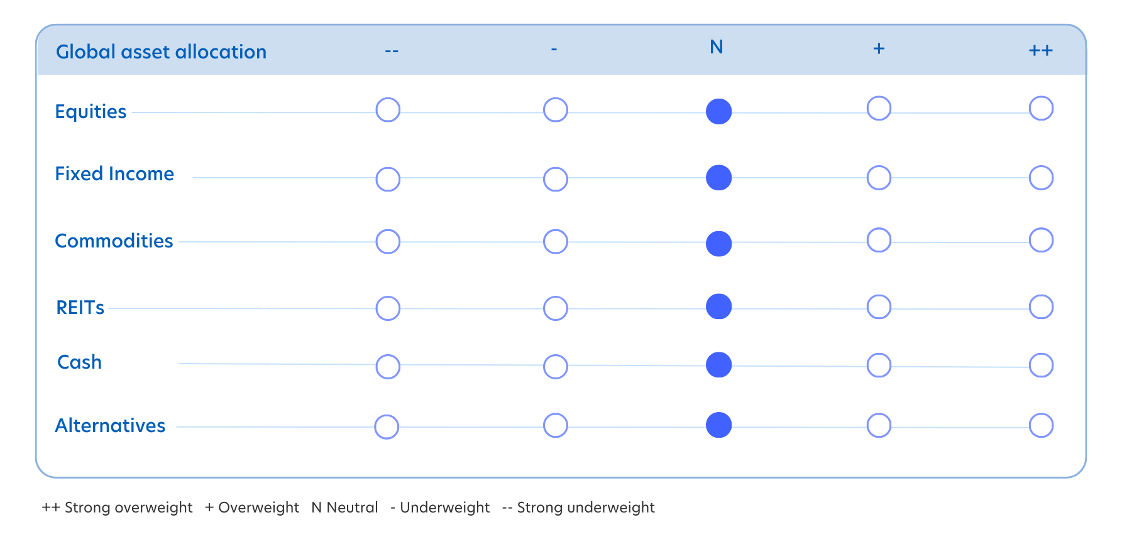Viewport: 1122px width, 542px height.
Task: Select strong underweight for Commodities
Action: click(388, 242)
